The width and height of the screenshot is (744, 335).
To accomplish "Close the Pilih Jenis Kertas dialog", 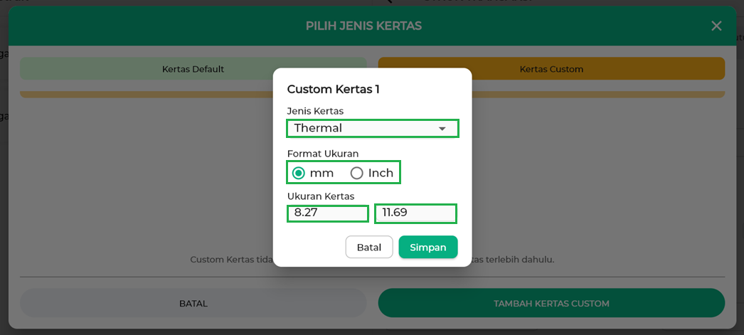I will tap(716, 26).
